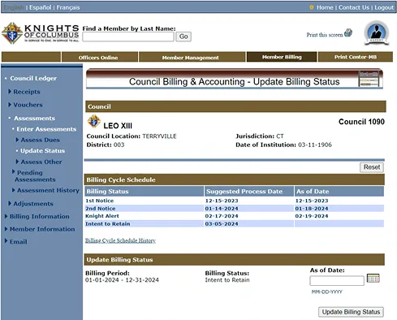This screenshot has width=397, height=320.
Task: Open the Contact Us link
Action: [354, 7]
